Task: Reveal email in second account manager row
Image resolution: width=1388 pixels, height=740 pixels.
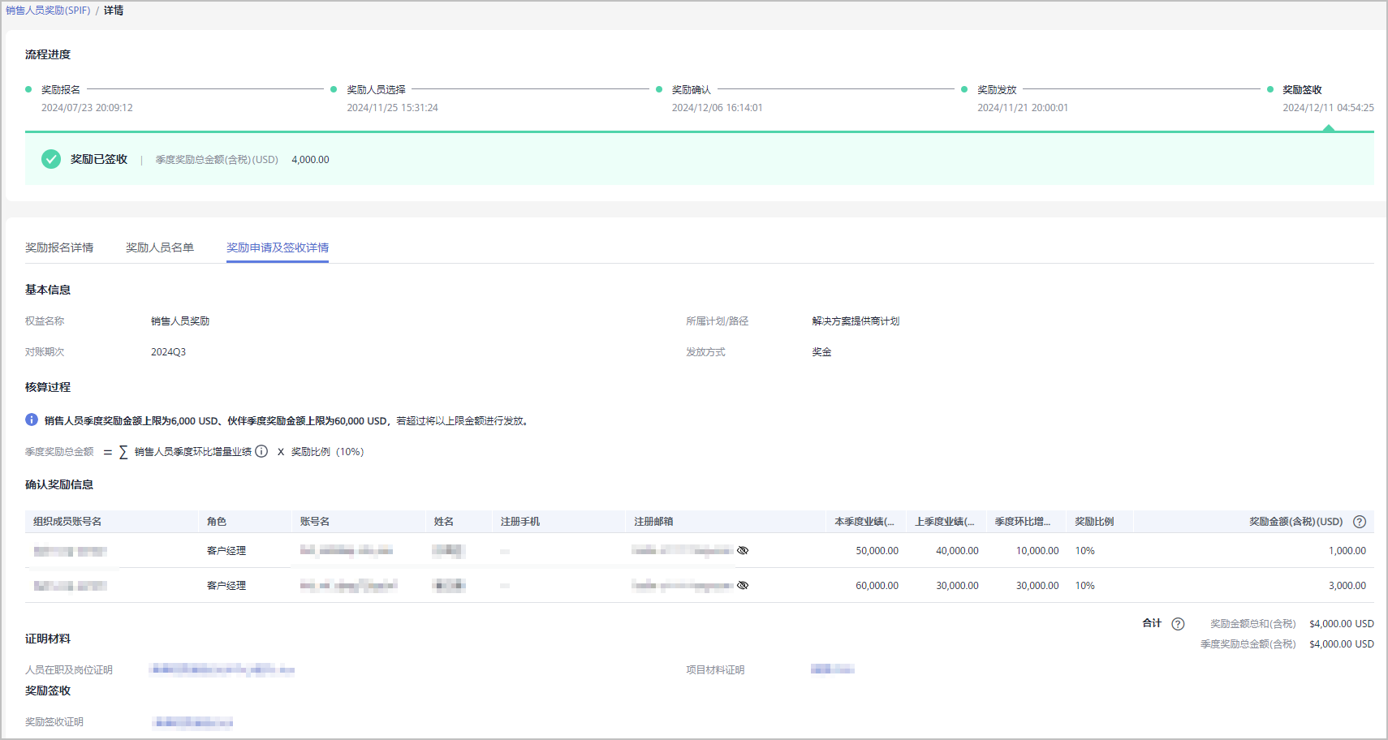Action: pyautogui.click(x=742, y=585)
